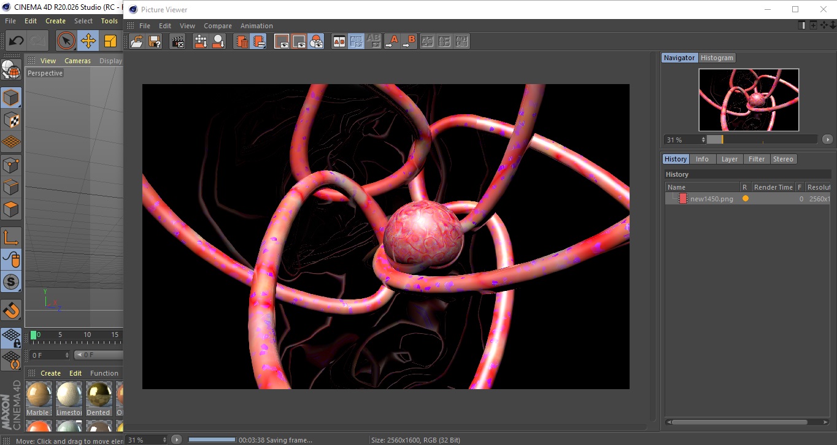Select the Move tool in the main toolbar
The height and width of the screenshot is (445, 837).
point(88,41)
